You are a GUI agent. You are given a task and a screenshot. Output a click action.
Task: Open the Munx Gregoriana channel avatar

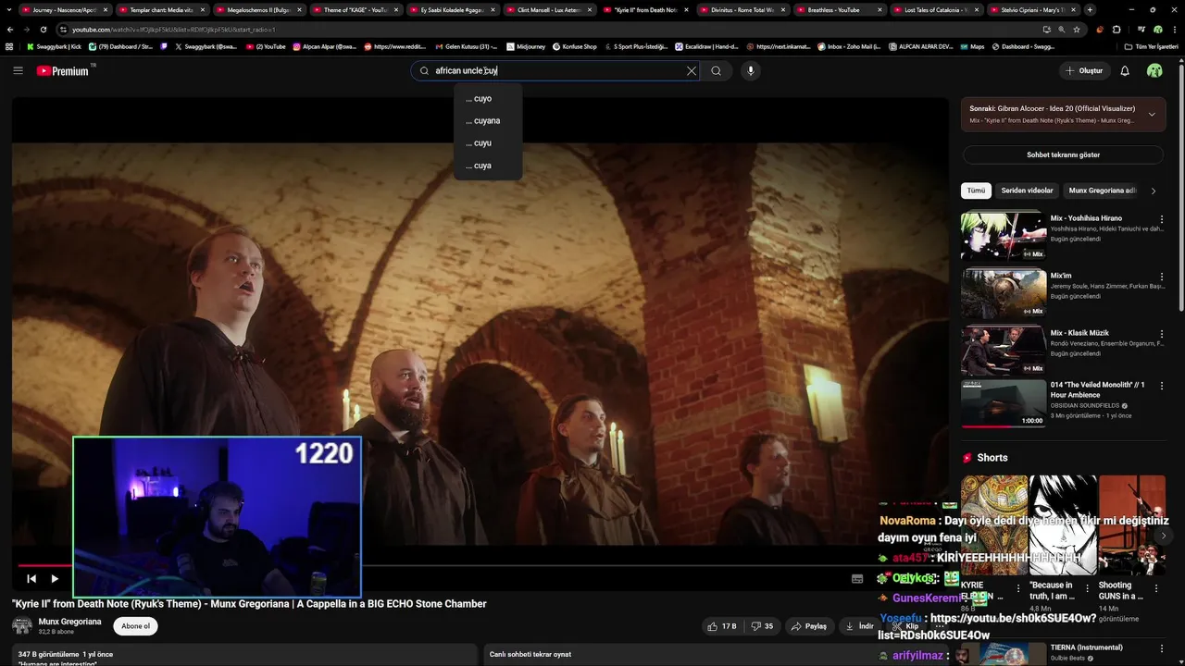pos(21,626)
